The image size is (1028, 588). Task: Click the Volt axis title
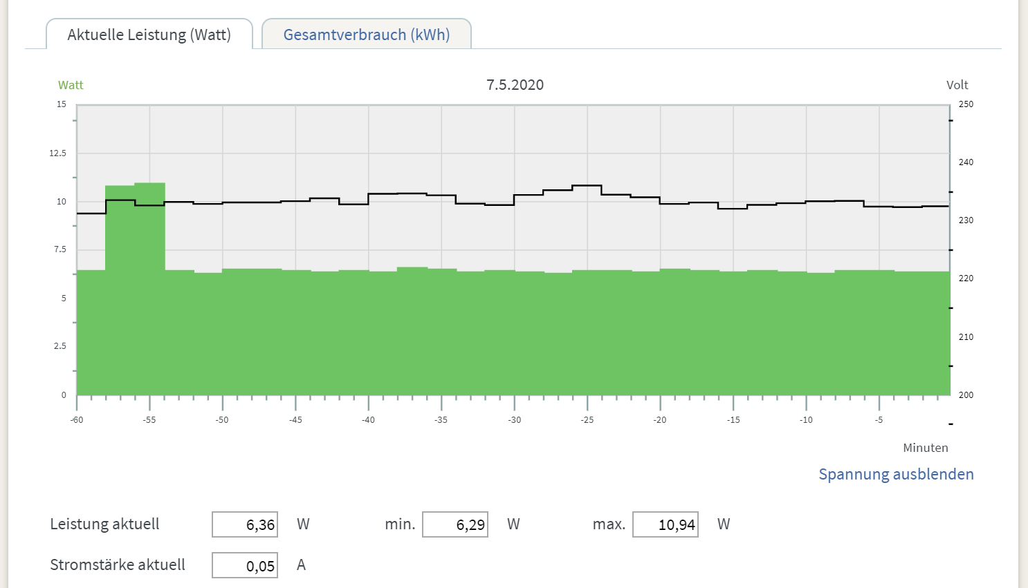click(957, 85)
